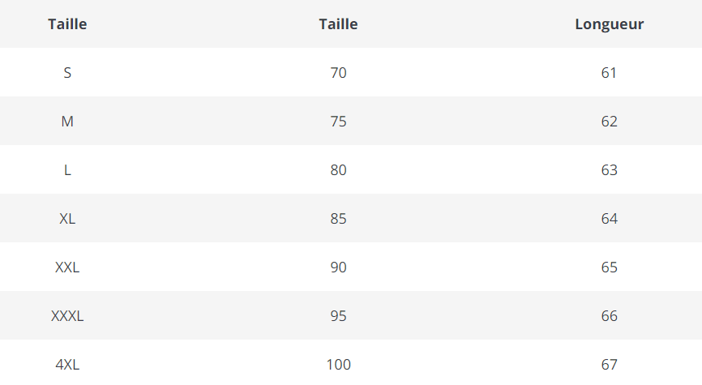
Task: Click the 4XL size label
Action: pyautogui.click(x=67, y=365)
